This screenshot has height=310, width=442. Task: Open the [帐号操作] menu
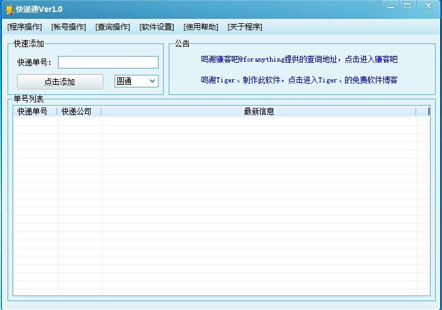coord(69,27)
